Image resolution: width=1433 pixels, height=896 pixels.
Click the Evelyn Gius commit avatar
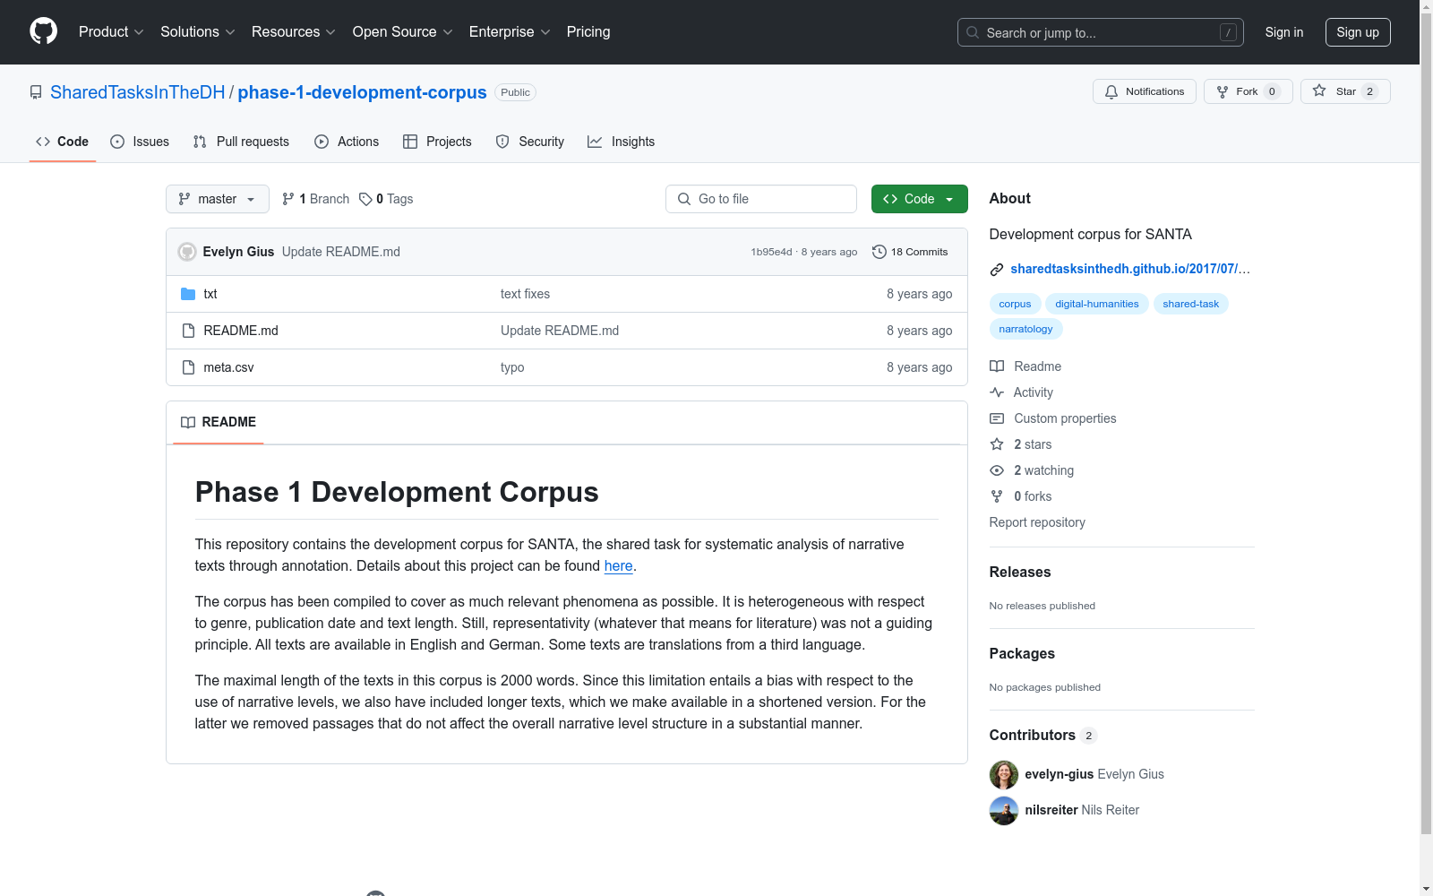point(187,252)
